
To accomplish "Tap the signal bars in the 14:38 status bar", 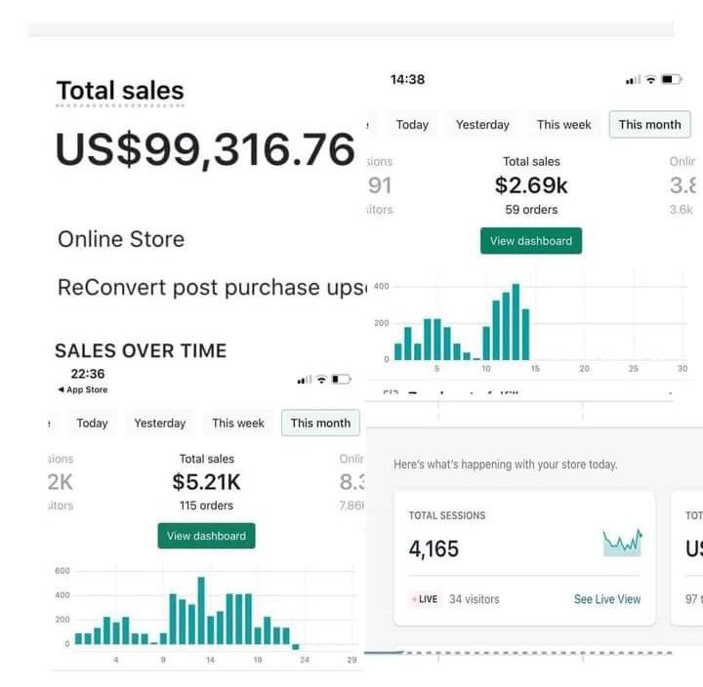I will click(633, 79).
